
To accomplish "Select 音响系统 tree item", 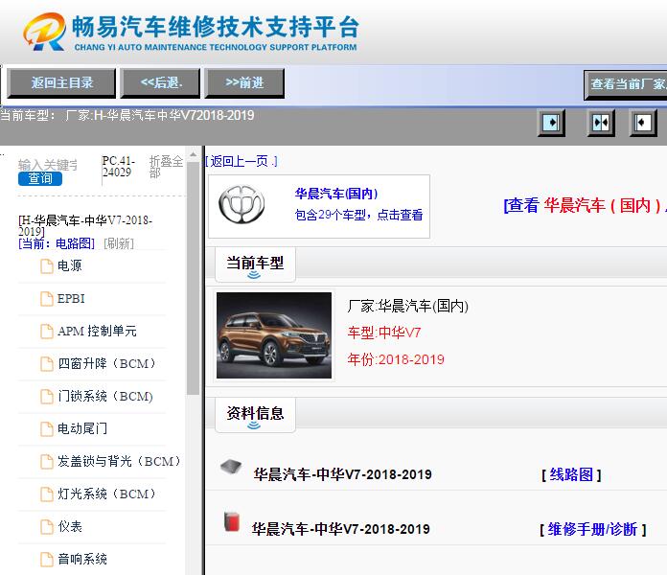I will [x=82, y=560].
